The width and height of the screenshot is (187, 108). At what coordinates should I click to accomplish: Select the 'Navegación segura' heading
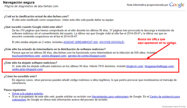click(19, 2)
